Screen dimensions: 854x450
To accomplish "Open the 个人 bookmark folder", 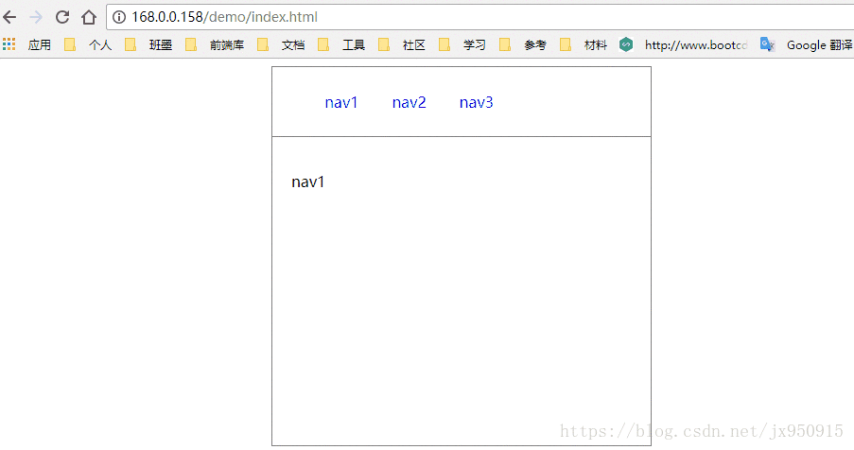I will pyautogui.click(x=88, y=44).
